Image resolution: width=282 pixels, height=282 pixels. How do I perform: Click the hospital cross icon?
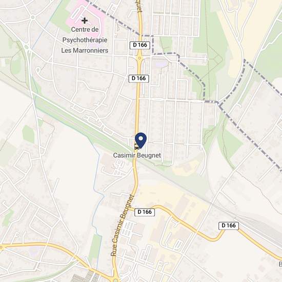[x=85, y=21]
